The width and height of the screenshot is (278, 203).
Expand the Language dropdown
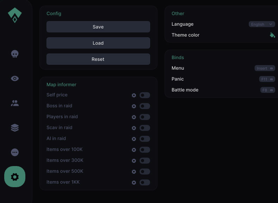(262, 24)
